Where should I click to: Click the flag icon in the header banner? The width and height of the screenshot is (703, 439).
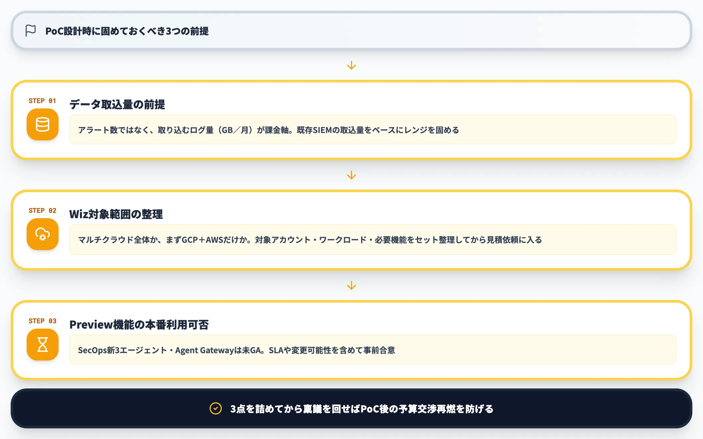click(30, 31)
